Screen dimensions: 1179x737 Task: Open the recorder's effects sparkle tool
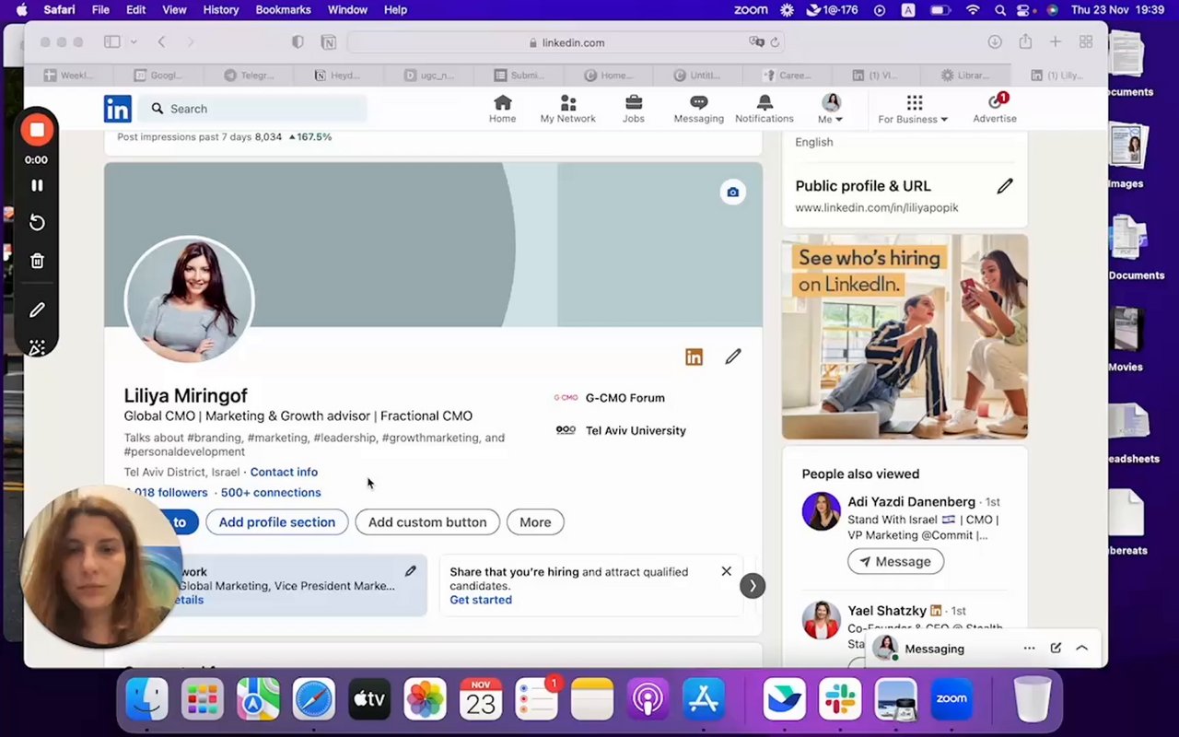[x=37, y=347]
